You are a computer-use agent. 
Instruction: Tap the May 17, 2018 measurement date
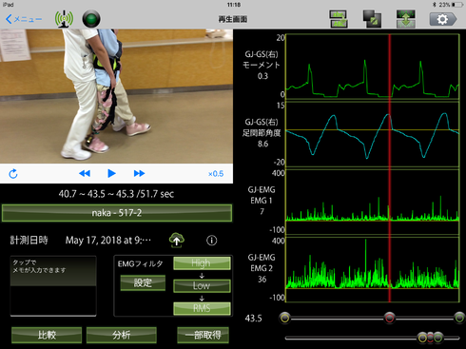click(108, 241)
